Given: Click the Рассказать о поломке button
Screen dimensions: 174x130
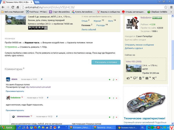Looking at the screenshot, I should point(106,62).
